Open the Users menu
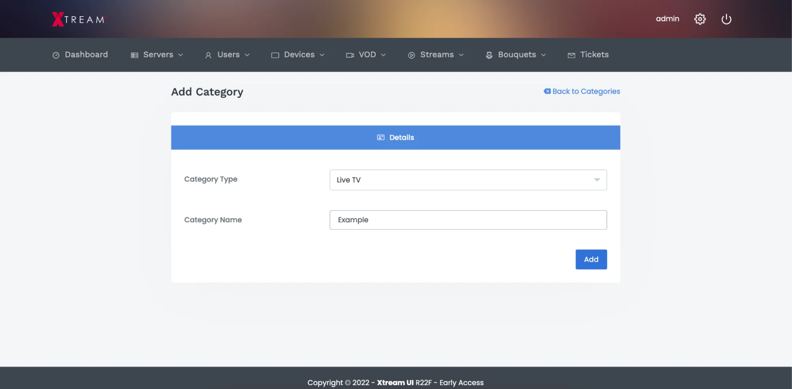 [x=227, y=55]
